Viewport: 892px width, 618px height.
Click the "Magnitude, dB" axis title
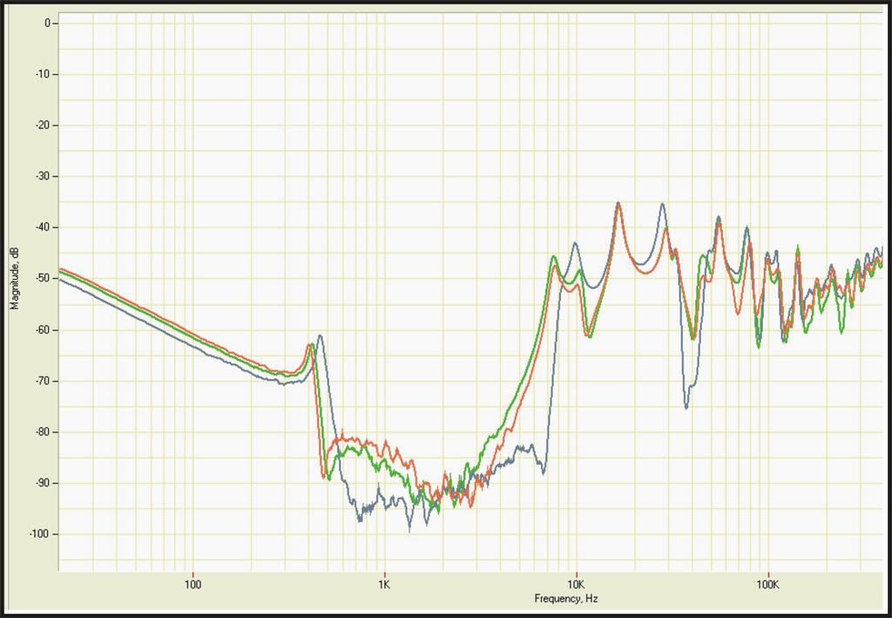click(x=15, y=278)
